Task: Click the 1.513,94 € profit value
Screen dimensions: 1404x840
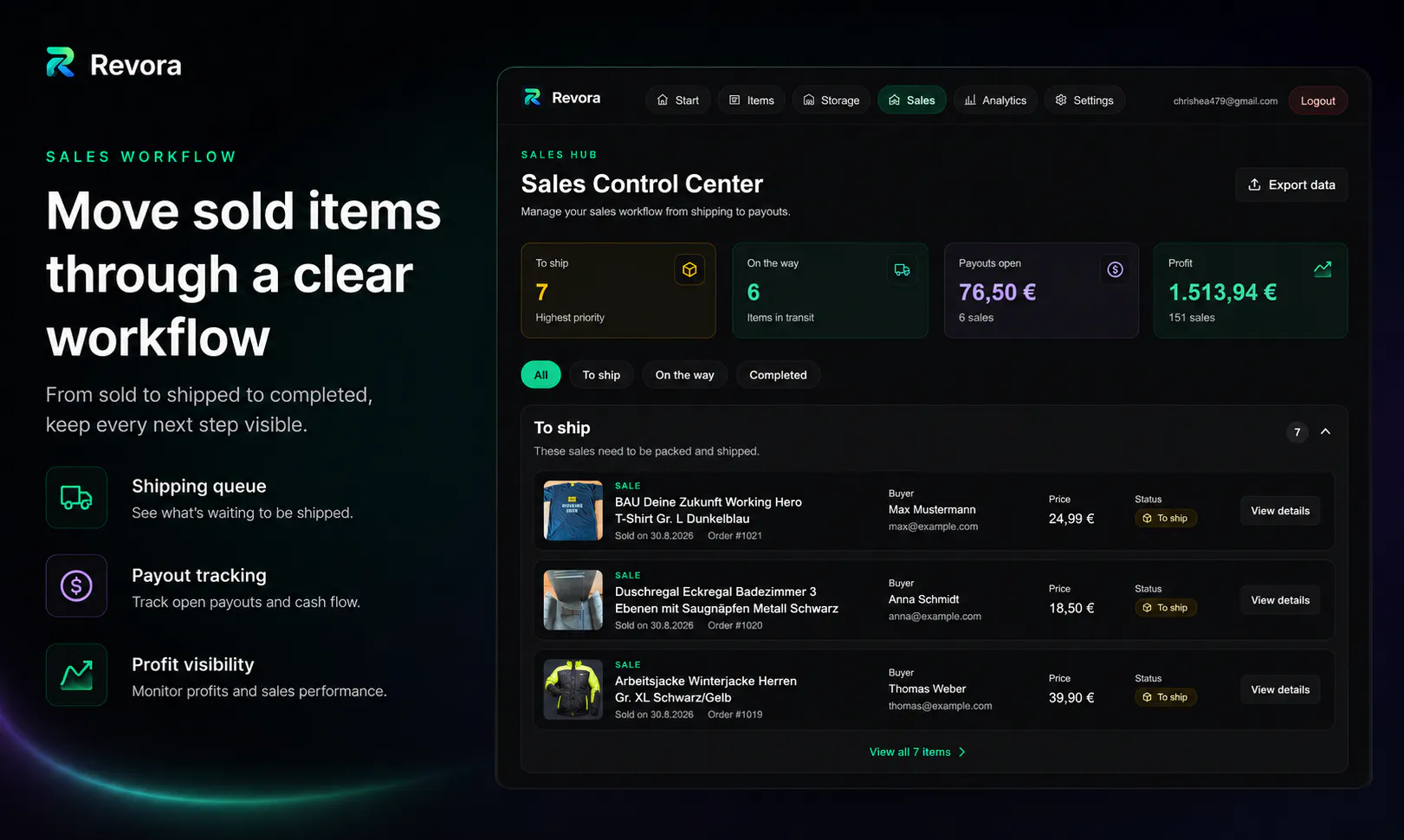Action: click(1222, 292)
